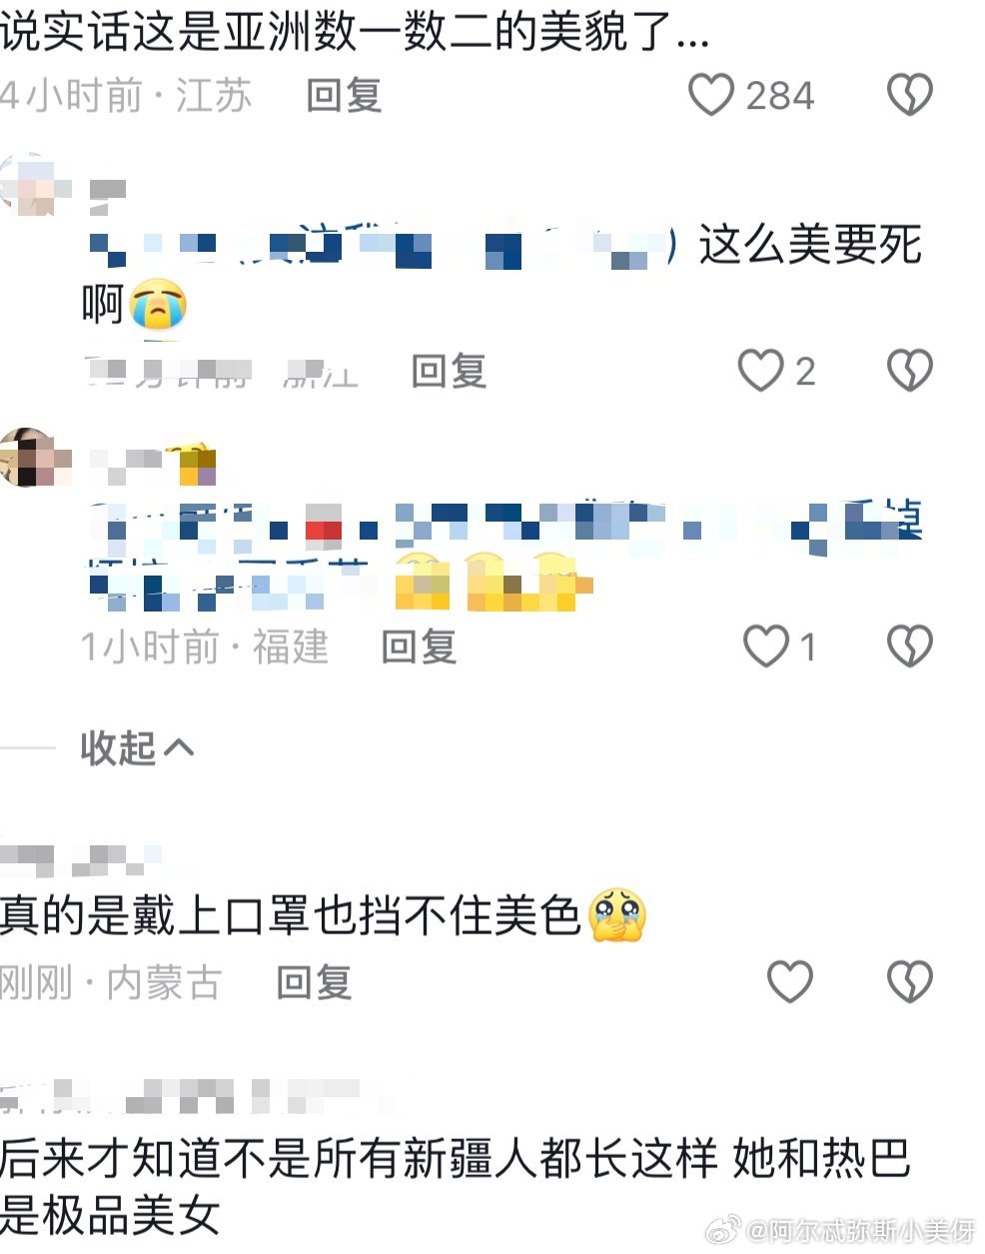Tap the collapse chevron next to 收起

click(178, 747)
